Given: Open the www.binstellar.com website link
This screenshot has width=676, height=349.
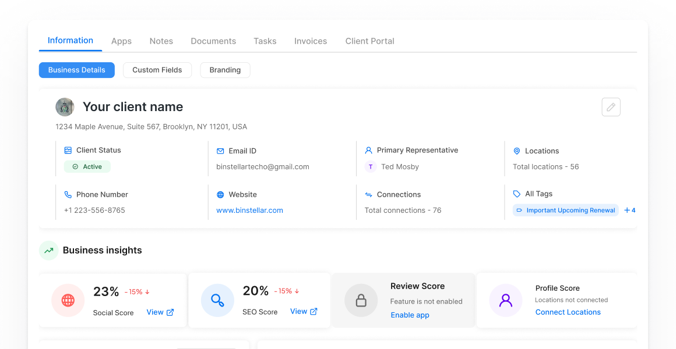Looking at the screenshot, I should 249,211.
